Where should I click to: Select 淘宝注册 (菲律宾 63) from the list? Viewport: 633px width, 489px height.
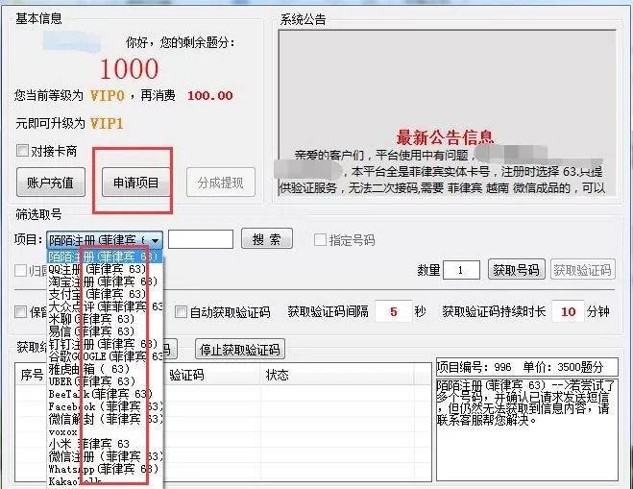click(x=105, y=281)
